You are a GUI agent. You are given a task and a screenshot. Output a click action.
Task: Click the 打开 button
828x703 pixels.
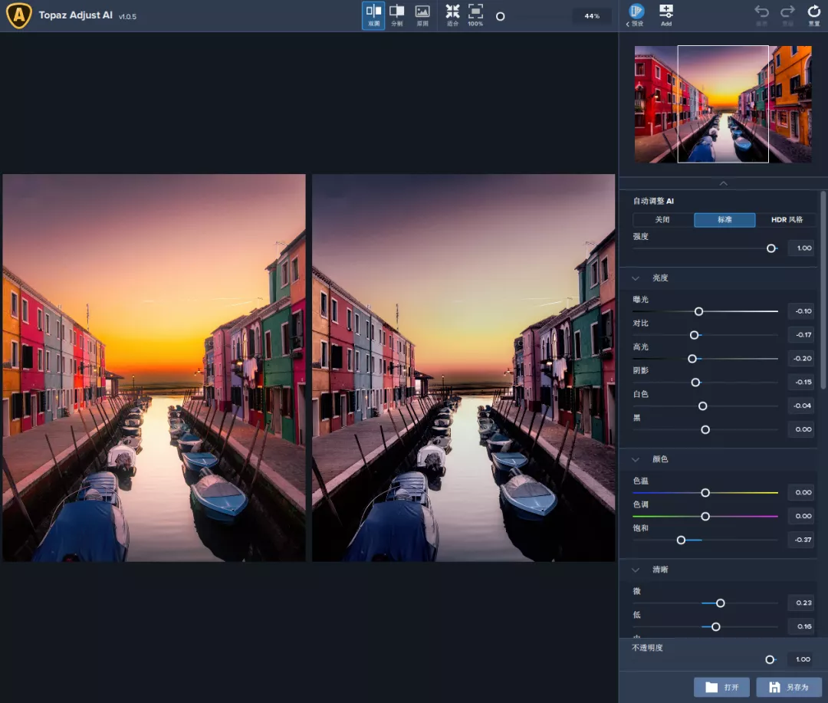click(x=721, y=687)
